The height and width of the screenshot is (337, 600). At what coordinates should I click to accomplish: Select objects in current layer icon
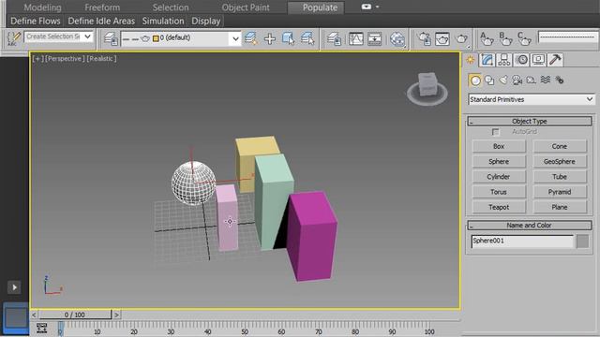point(288,38)
